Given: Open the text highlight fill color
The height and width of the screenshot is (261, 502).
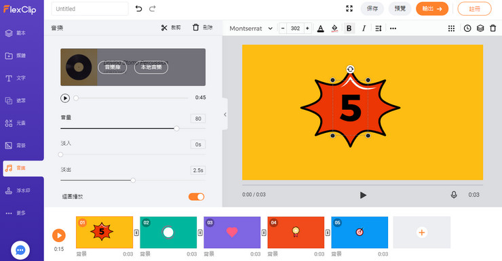Looking at the screenshot, I should click(334, 28).
